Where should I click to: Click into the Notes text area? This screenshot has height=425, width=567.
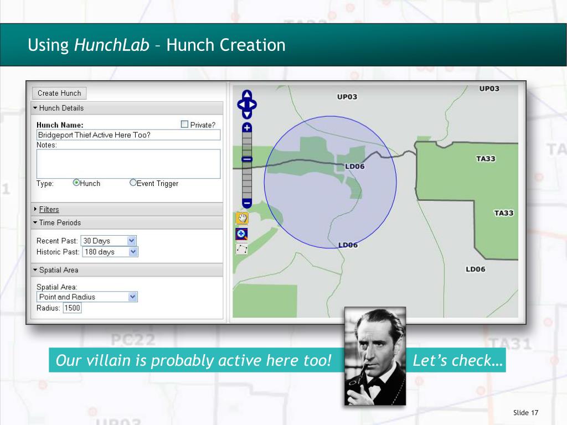pyautogui.click(x=128, y=164)
